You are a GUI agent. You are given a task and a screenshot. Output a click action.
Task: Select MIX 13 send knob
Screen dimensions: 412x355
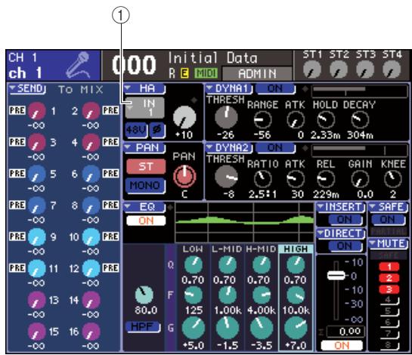(37, 300)
